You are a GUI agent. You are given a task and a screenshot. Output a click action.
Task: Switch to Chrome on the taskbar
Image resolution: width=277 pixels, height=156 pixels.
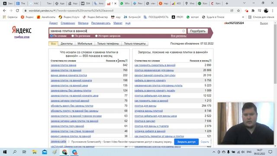tap(64, 152)
